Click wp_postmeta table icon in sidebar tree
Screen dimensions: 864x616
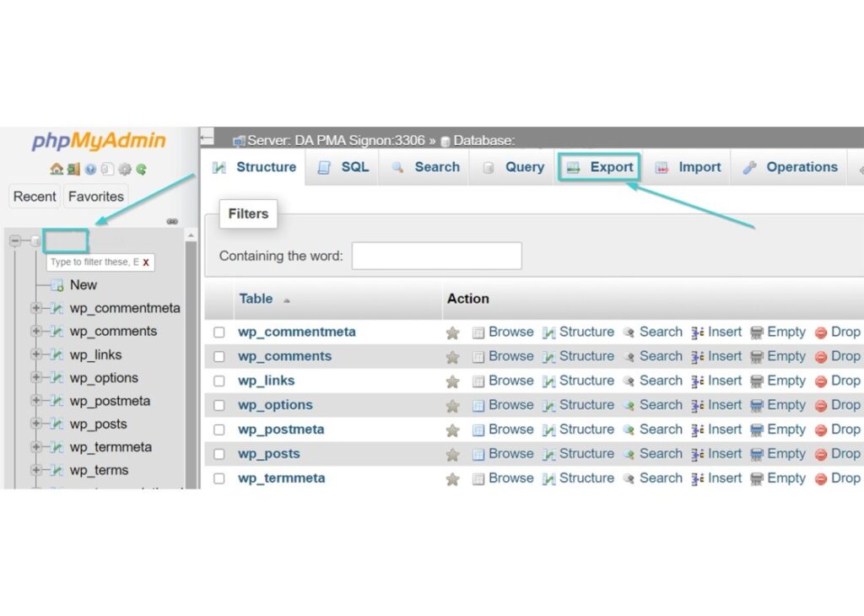(x=57, y=401)
